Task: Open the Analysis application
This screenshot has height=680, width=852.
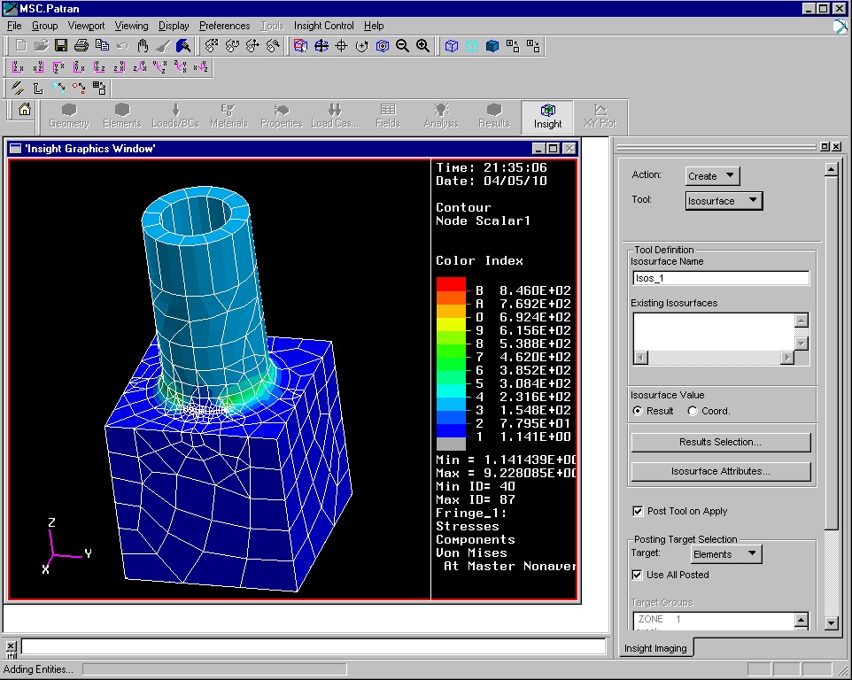Action: click(441, 116)
